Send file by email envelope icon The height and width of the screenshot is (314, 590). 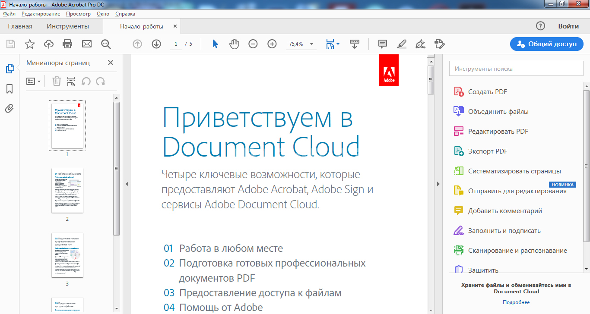[x=87, y=44]
